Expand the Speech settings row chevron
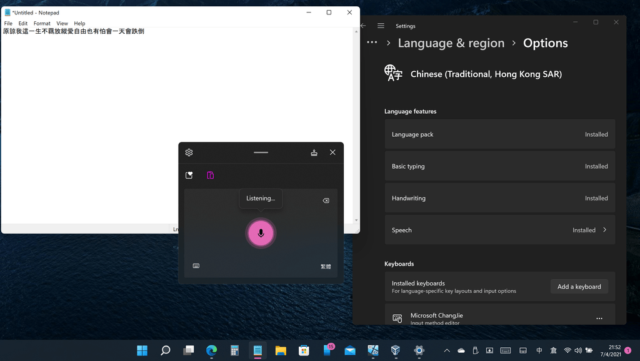Image resolution: width=640 pixels, height=361 pixels. click(604, 230)
